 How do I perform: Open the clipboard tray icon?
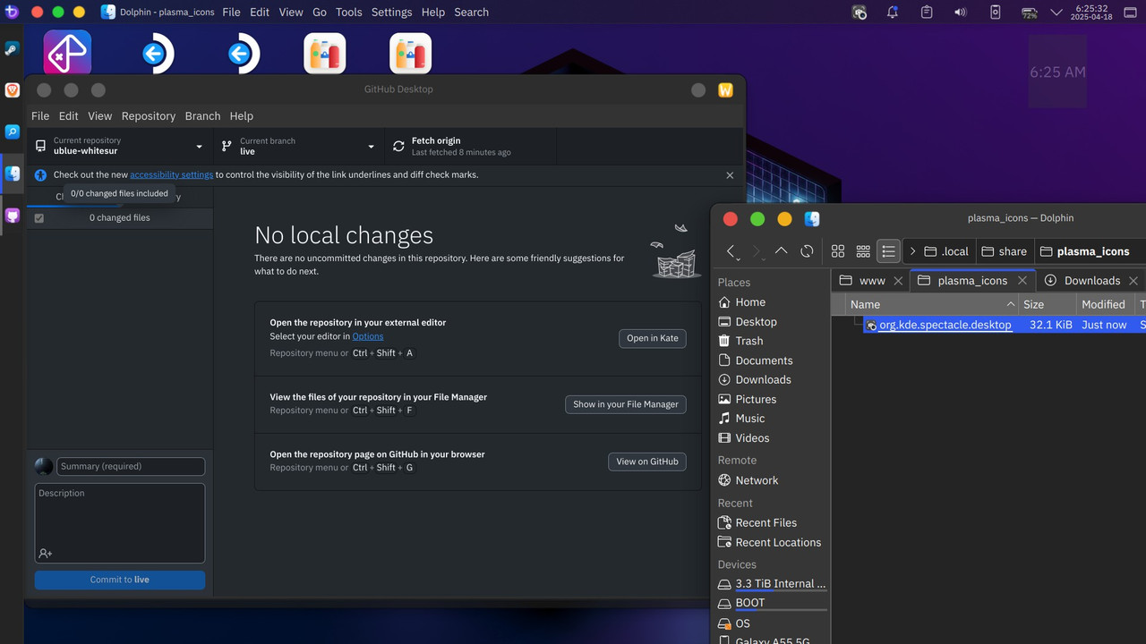tap(927, 13)
